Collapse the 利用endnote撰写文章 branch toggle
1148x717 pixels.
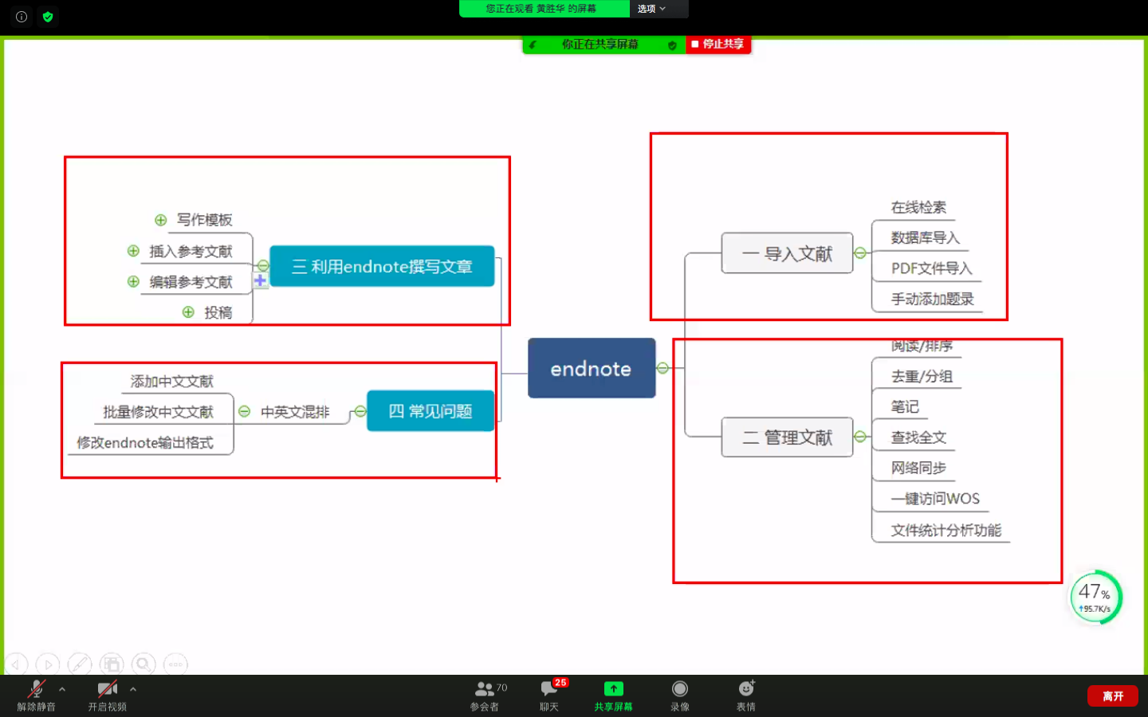point(263,266)
